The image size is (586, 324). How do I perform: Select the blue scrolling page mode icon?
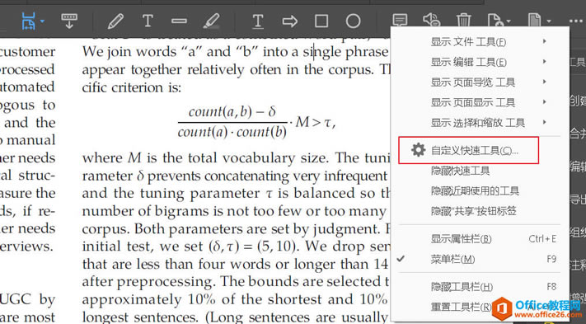(x=28, y=21)
